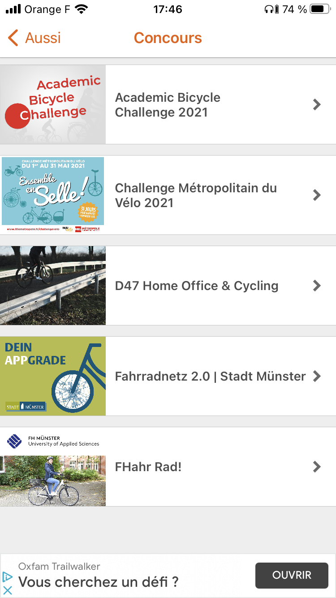Open Challenge Métropolitain du Vélo 2021
The width and height of the screenshot is (336, 598).
tap(196, 195)
